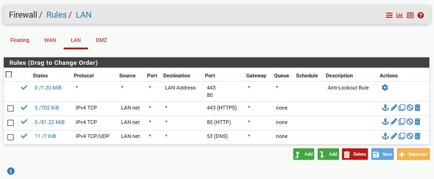
Task: Show the blue info icon details
Action: pyautogui.click(x=11, y=171)
